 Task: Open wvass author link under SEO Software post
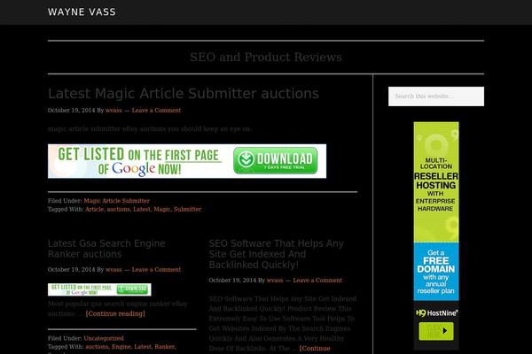click(275, 281)
